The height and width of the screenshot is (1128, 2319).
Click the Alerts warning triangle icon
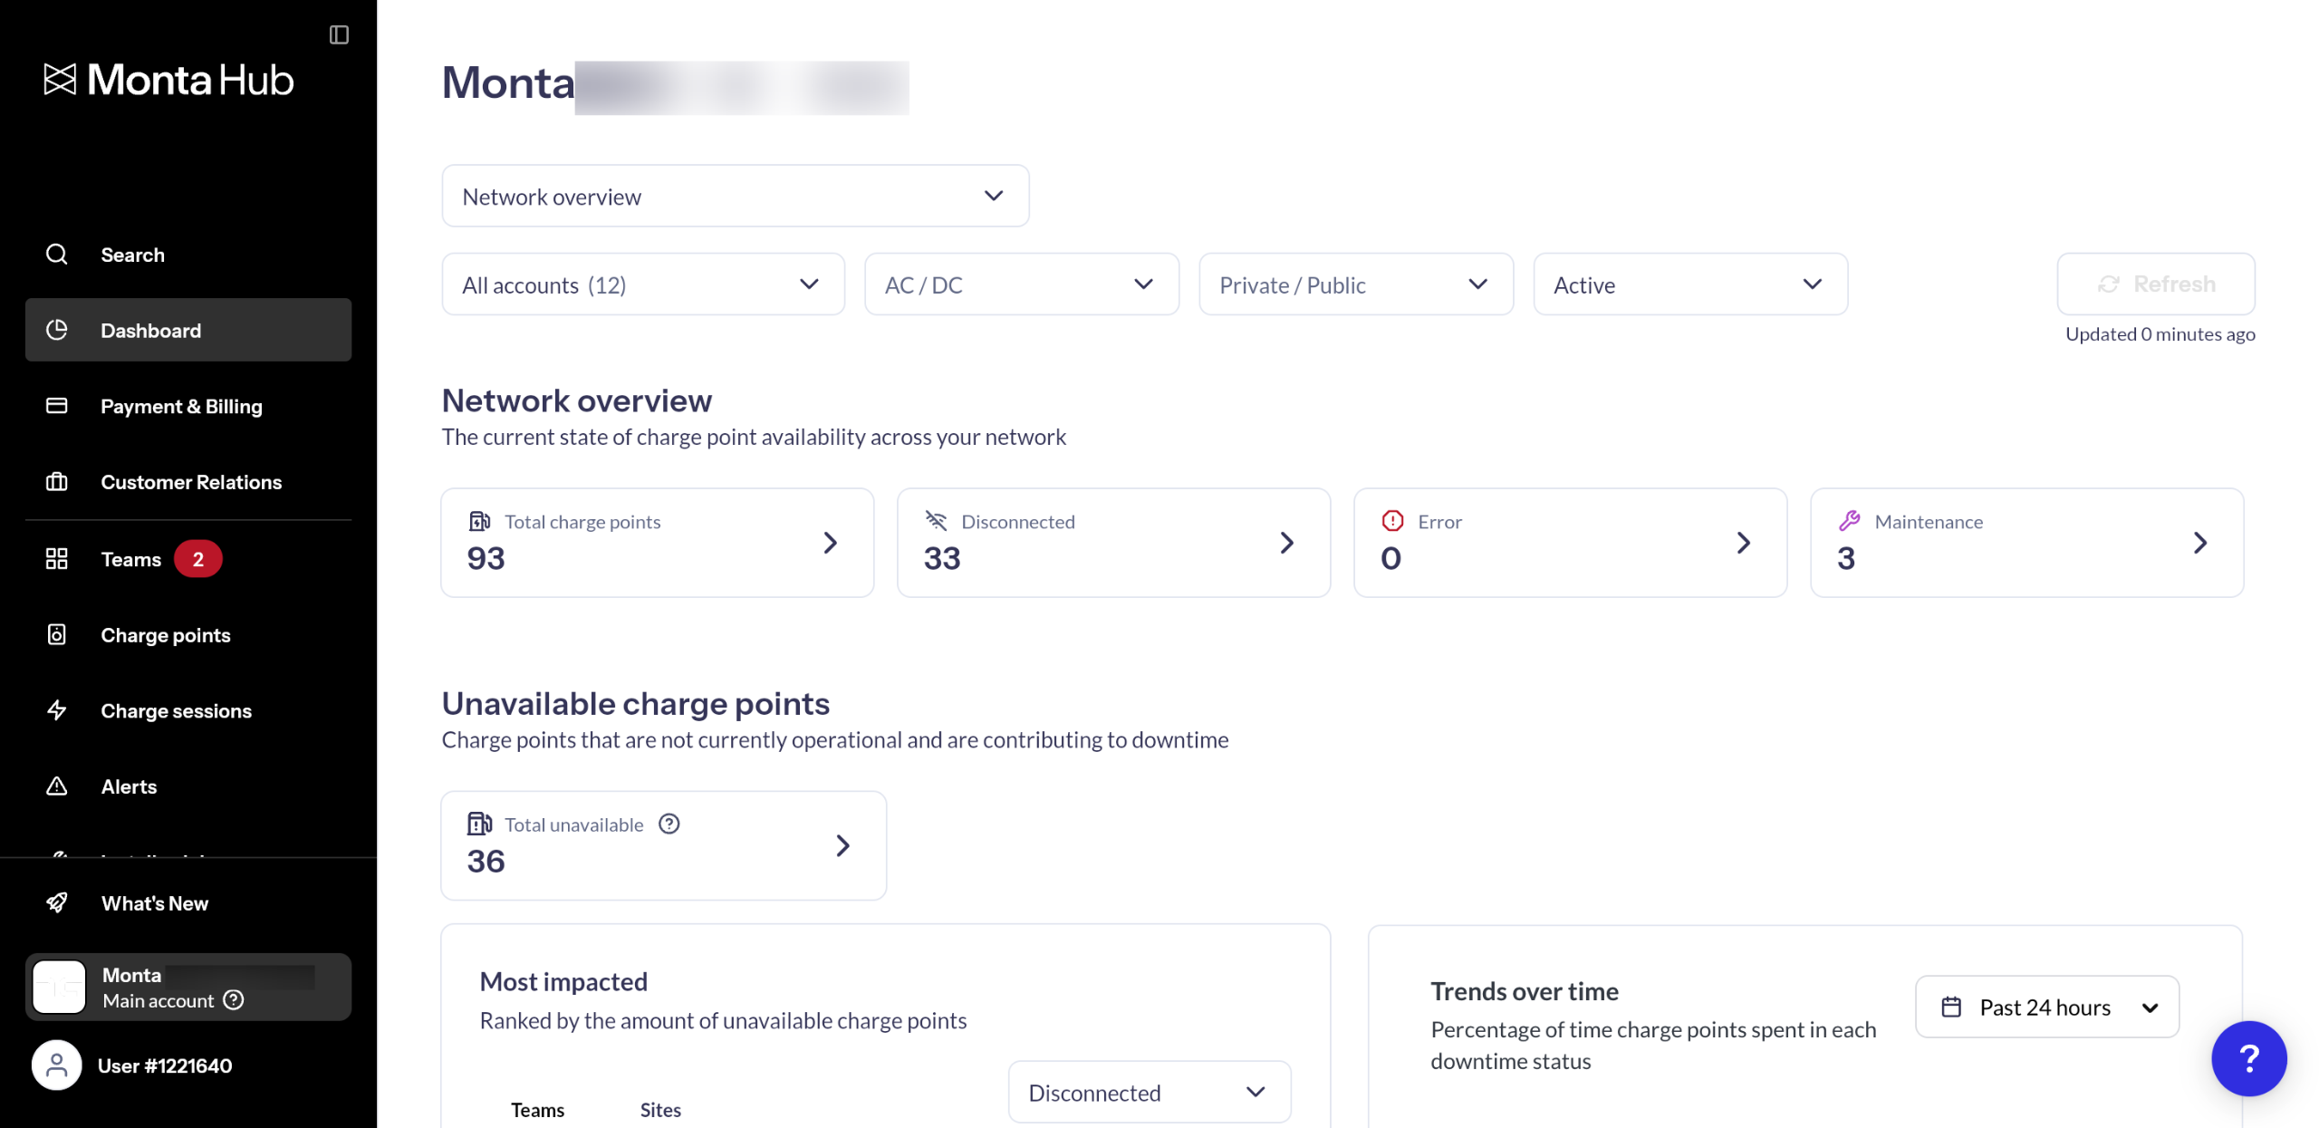click(57, 786)
